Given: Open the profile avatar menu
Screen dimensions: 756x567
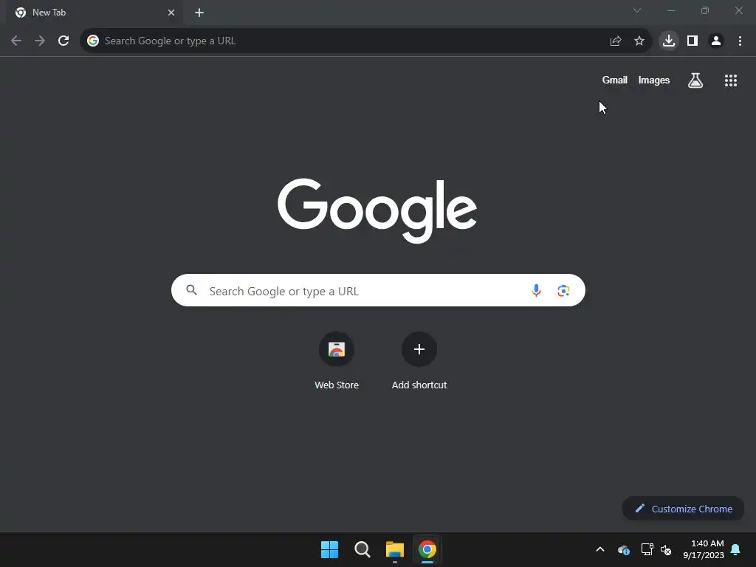Looking at the screenshot, I should click(716, 41).
